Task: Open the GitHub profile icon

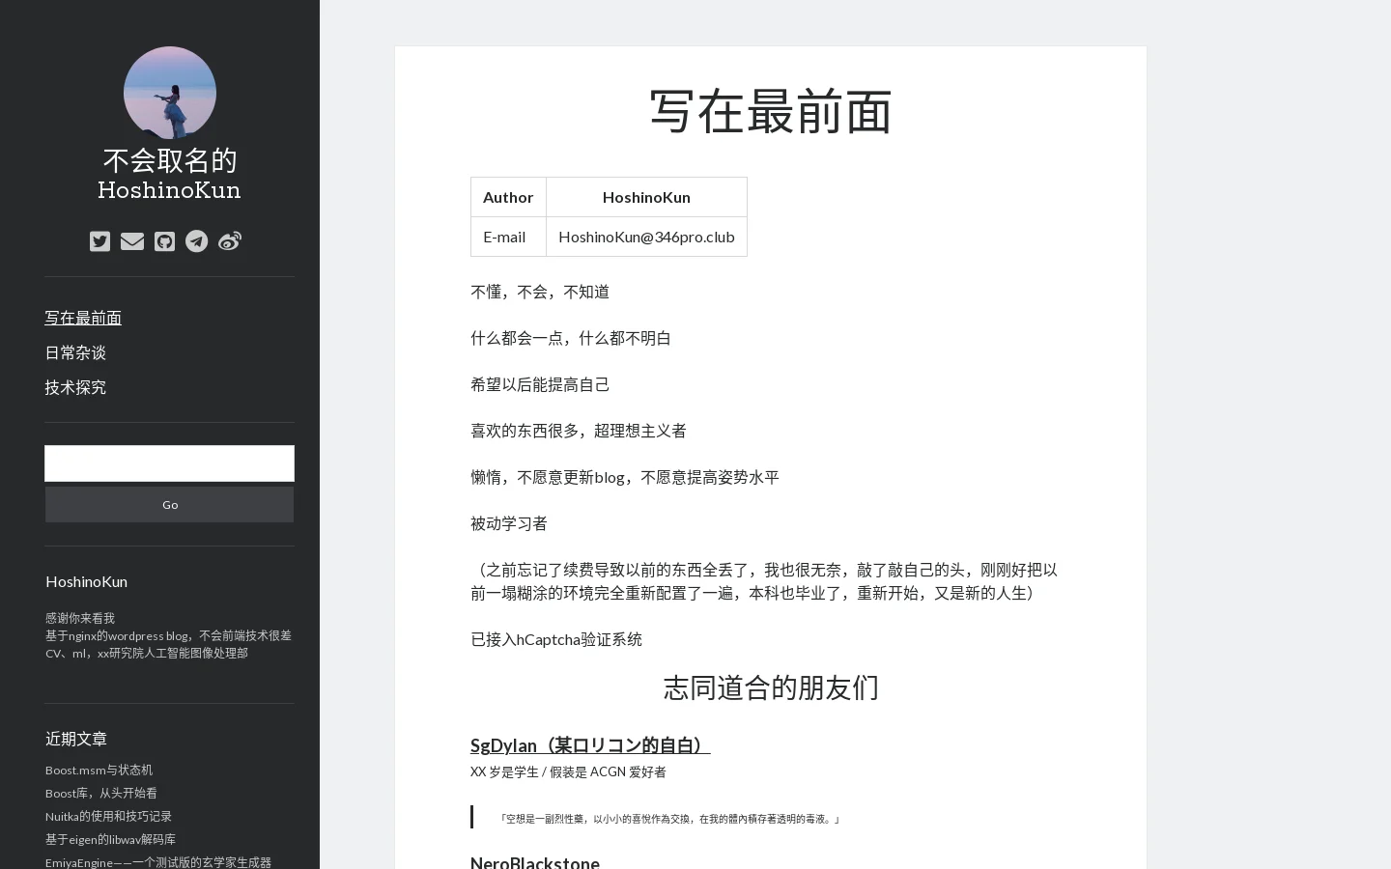Action: tap(164, 241)
